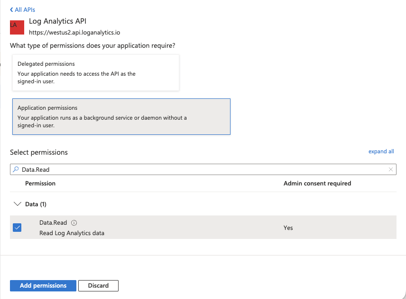Click the Log Analytics API title

(x=57, y=21)
